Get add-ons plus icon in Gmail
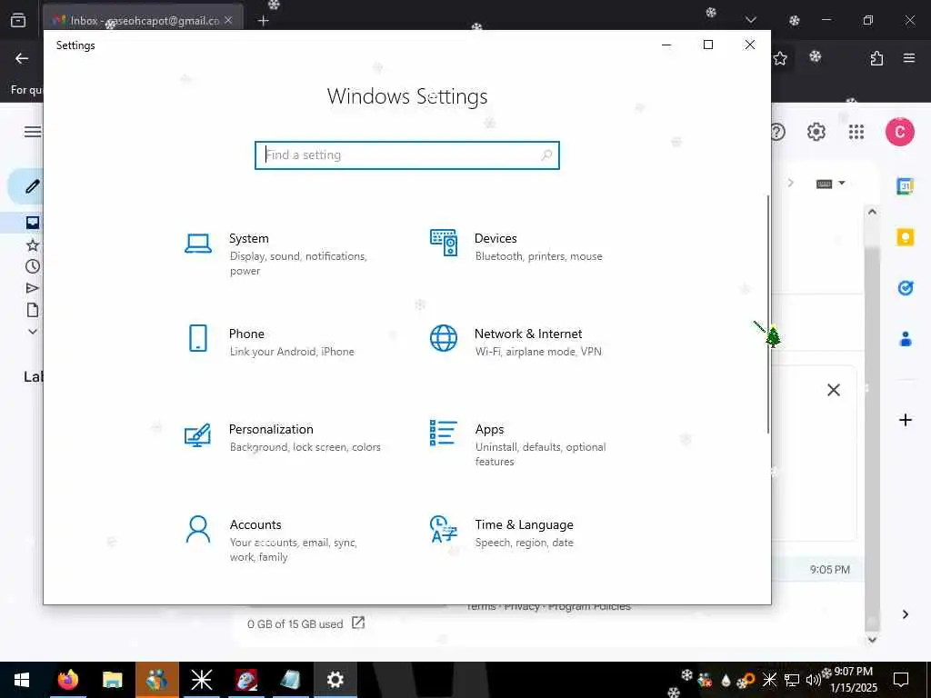The width and height of the screenshot is (931, 698). pyautogui.click(x=906, y=420)
